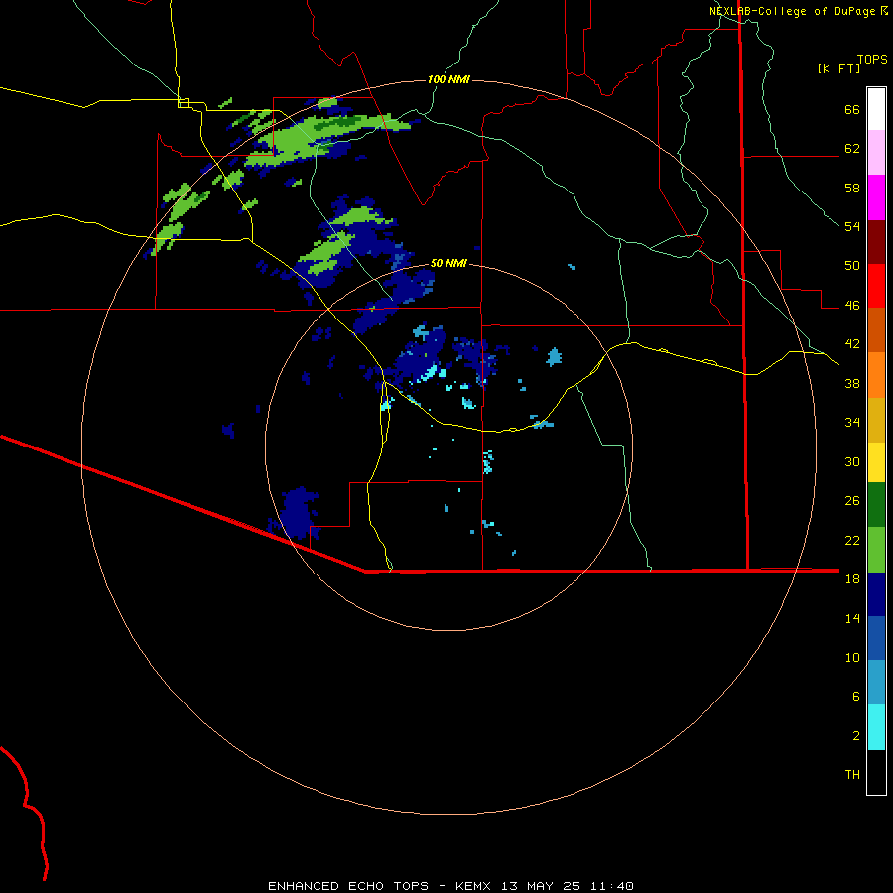Click the bright red legend swatch
Viewport: 893px width, 893px height.
point(876,286)
